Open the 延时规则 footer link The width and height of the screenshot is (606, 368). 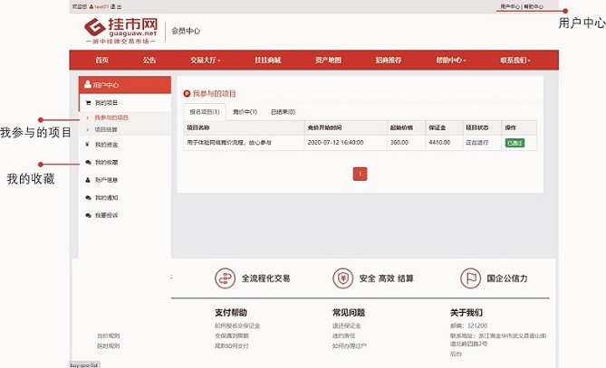pyautogui.click(x=108, y=345)
